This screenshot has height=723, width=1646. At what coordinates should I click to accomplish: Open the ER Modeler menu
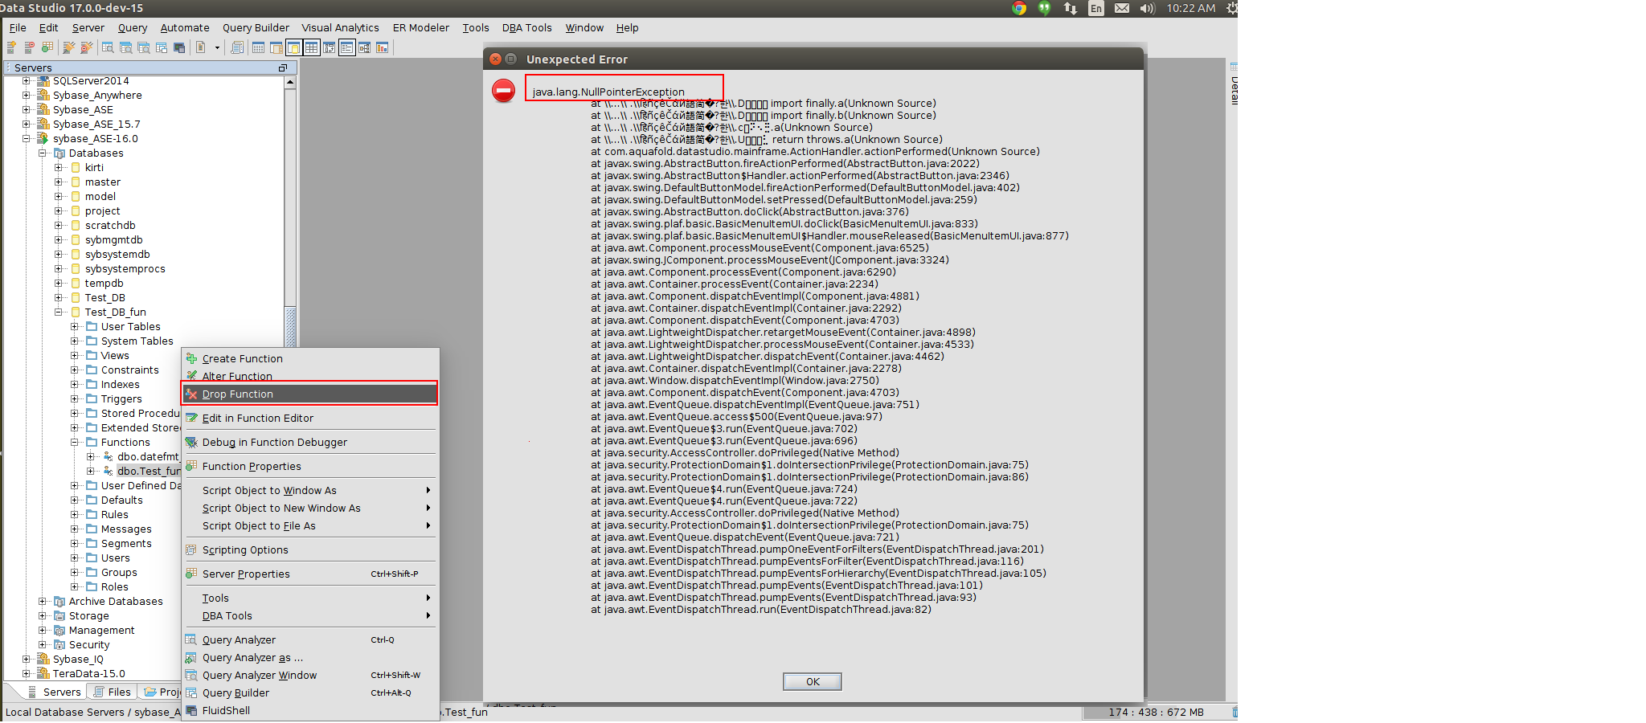pyautogui.click(x=421, y=28)
